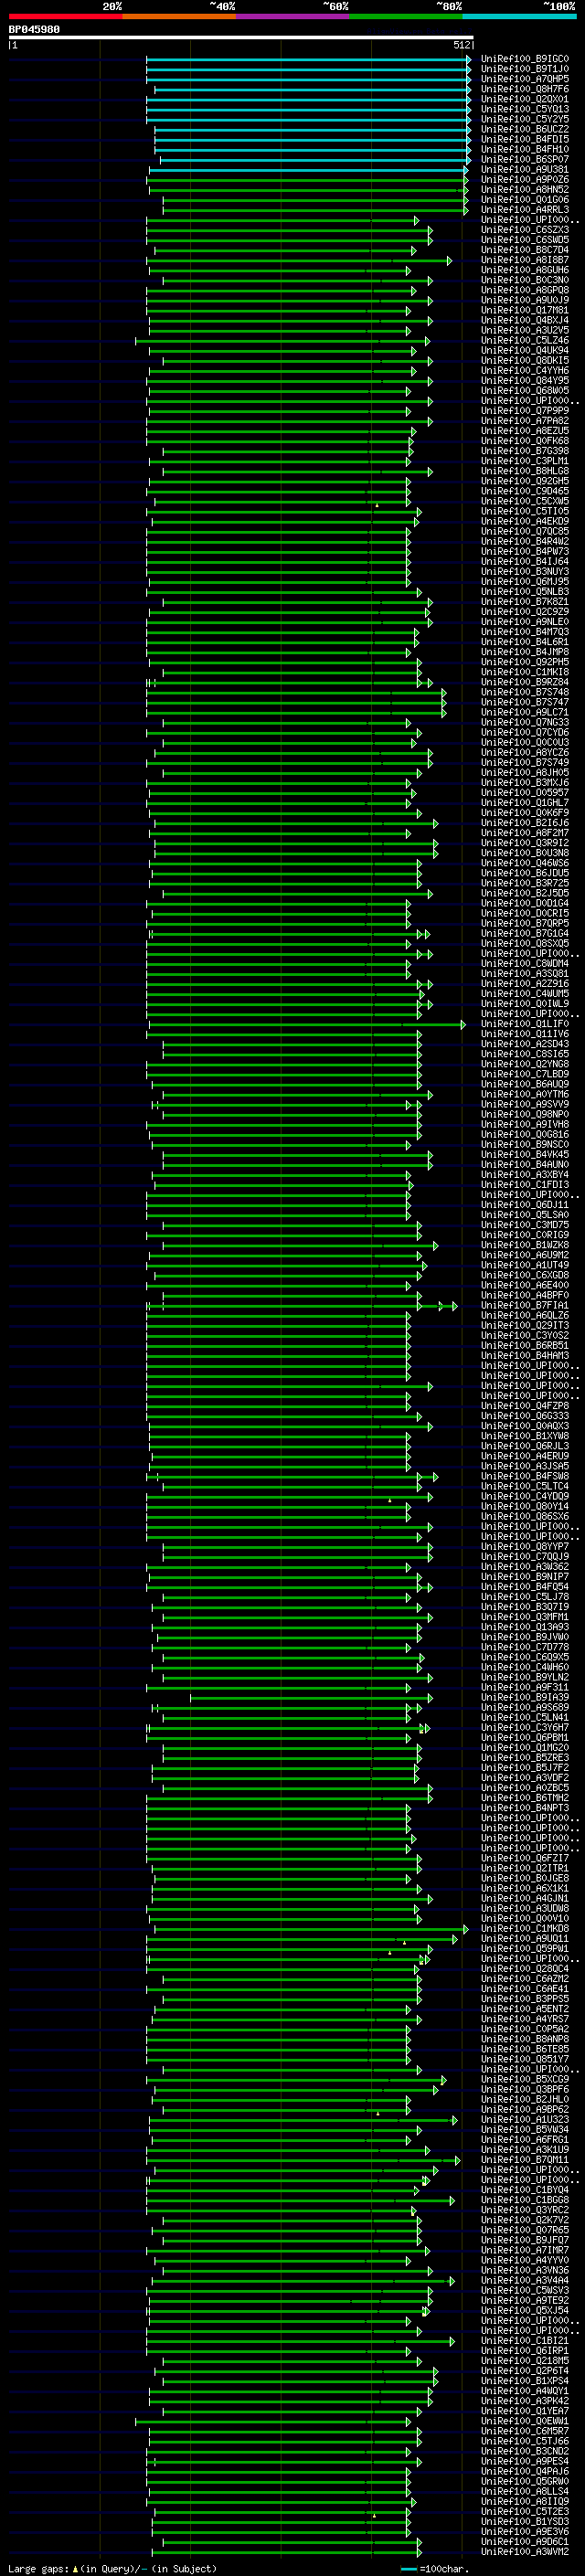
Task: Open hit UniRef100_C5YQ13
Action: tap(524, 109)
